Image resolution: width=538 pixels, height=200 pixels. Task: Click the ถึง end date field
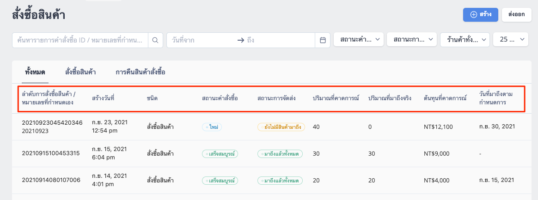coord(280,40)
